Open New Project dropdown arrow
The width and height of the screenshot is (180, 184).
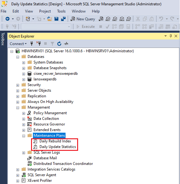pos(33,19)
